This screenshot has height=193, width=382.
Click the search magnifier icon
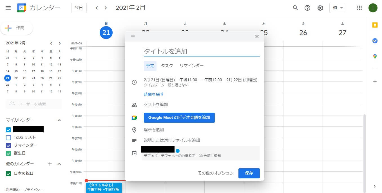pos(295,8)
